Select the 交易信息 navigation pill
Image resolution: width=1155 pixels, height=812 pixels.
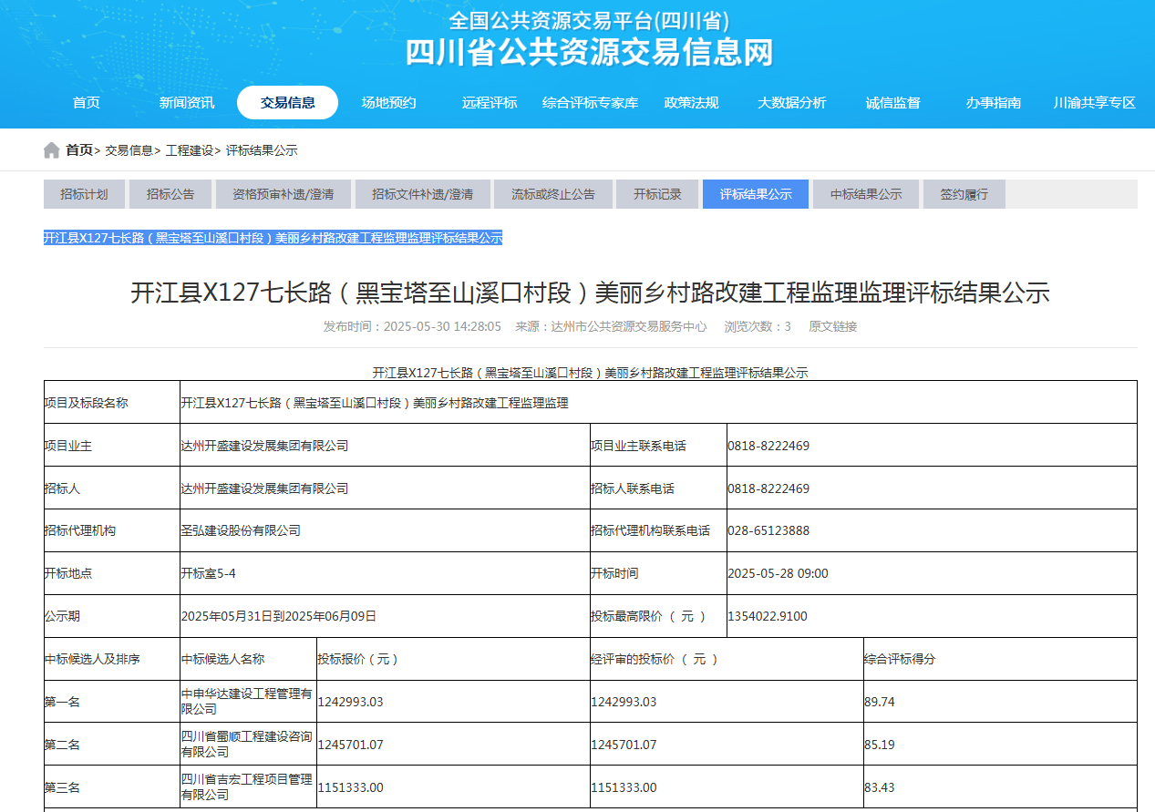click(287, 103)
